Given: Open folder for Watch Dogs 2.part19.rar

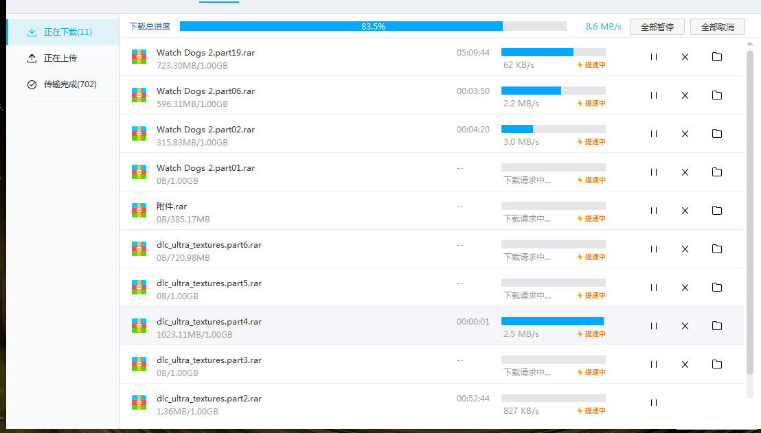Looking at the screenshot, I should point(717,57).
